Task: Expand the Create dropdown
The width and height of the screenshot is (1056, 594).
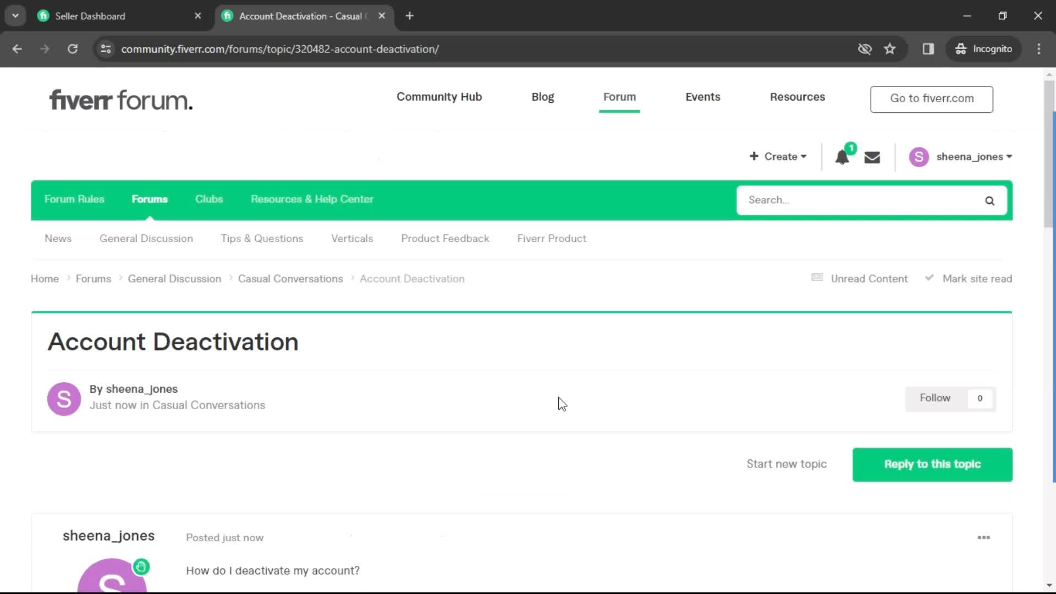Action: coord(778,157)
